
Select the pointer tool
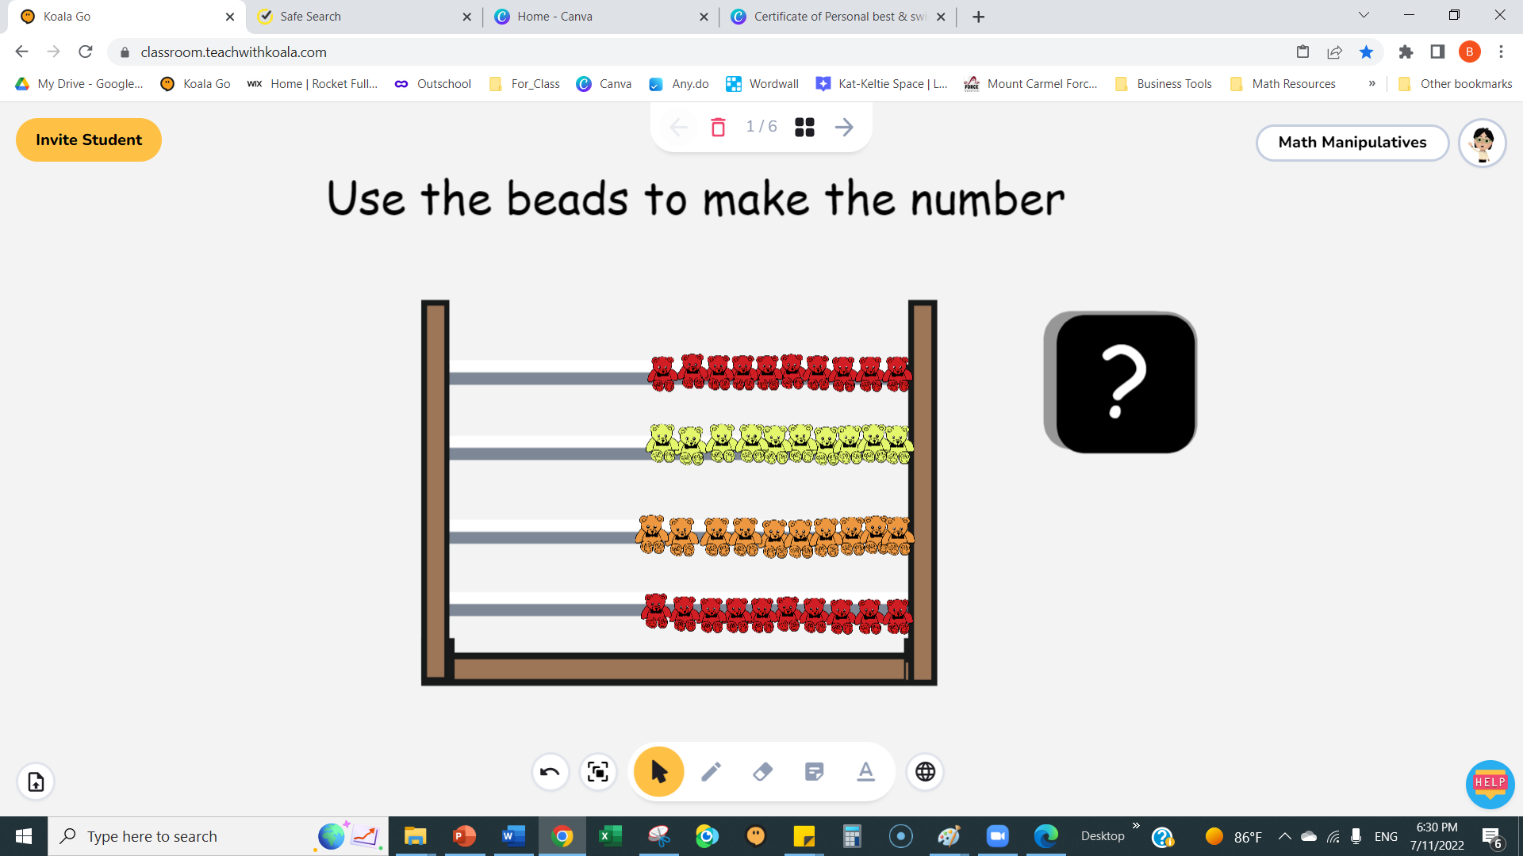658,770
